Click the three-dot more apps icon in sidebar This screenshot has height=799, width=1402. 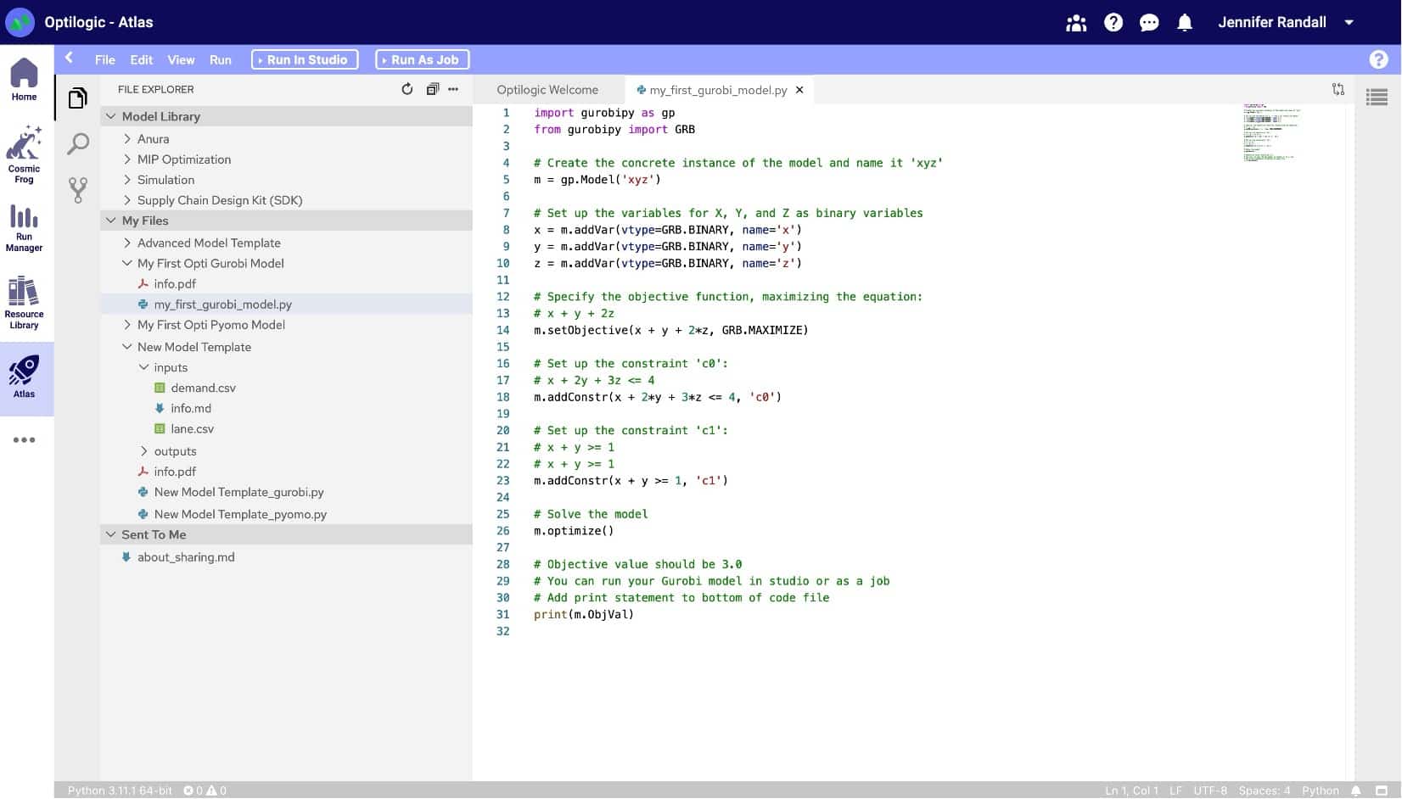24,439
